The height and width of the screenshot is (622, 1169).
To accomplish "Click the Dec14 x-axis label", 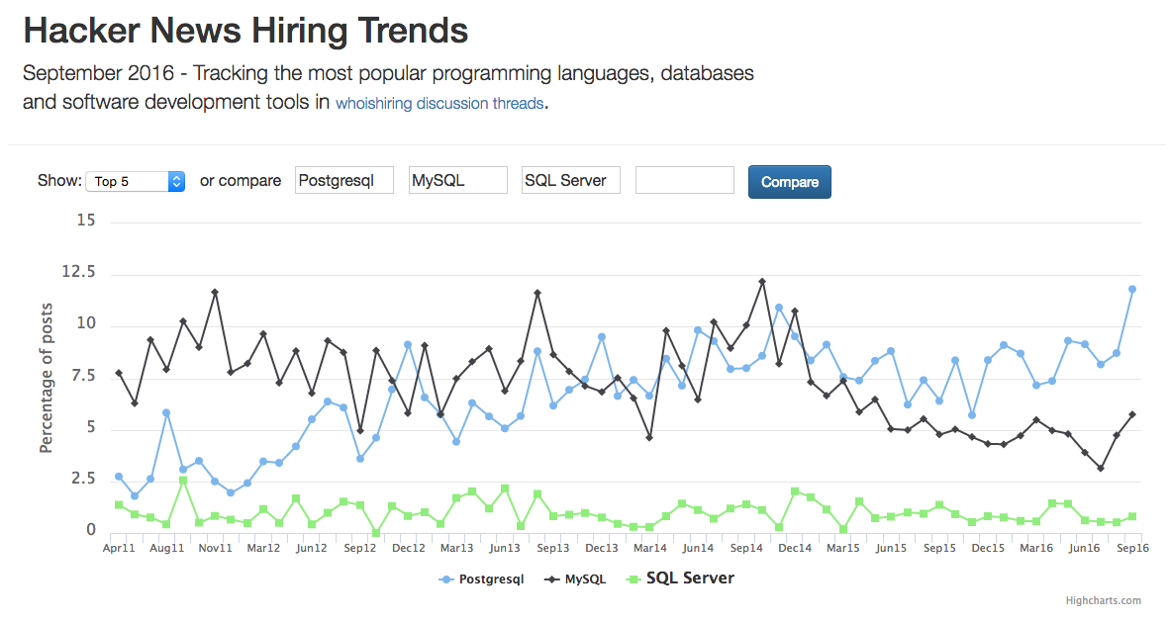I will (794, 548).
